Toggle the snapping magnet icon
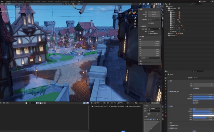This screenshot has width=214, height=132. 73,4
